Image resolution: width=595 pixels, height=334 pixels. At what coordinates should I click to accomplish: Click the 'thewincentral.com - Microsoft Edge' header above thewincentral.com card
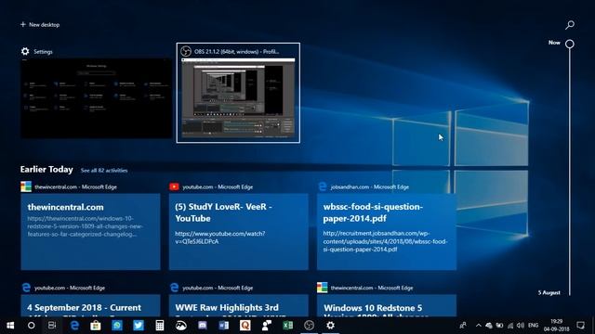pyautogui.click(x=75, y=187)
